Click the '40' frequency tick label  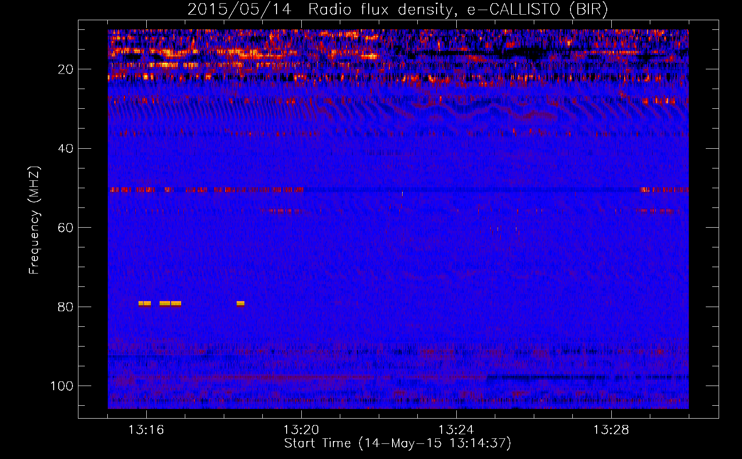click(66, 149)
